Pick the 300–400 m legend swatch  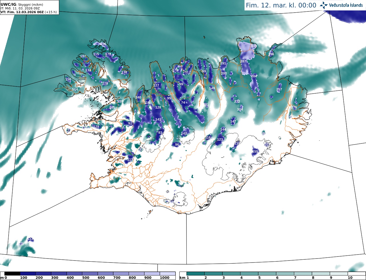[x=59, y=274]
